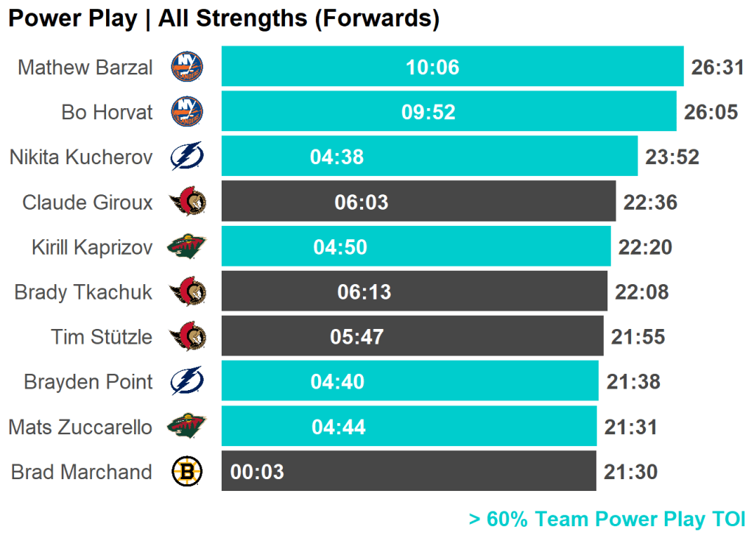The image size is (754, 538).
Task: Click Bo Horvat's 26:05 total time
Action: (711, 112)
